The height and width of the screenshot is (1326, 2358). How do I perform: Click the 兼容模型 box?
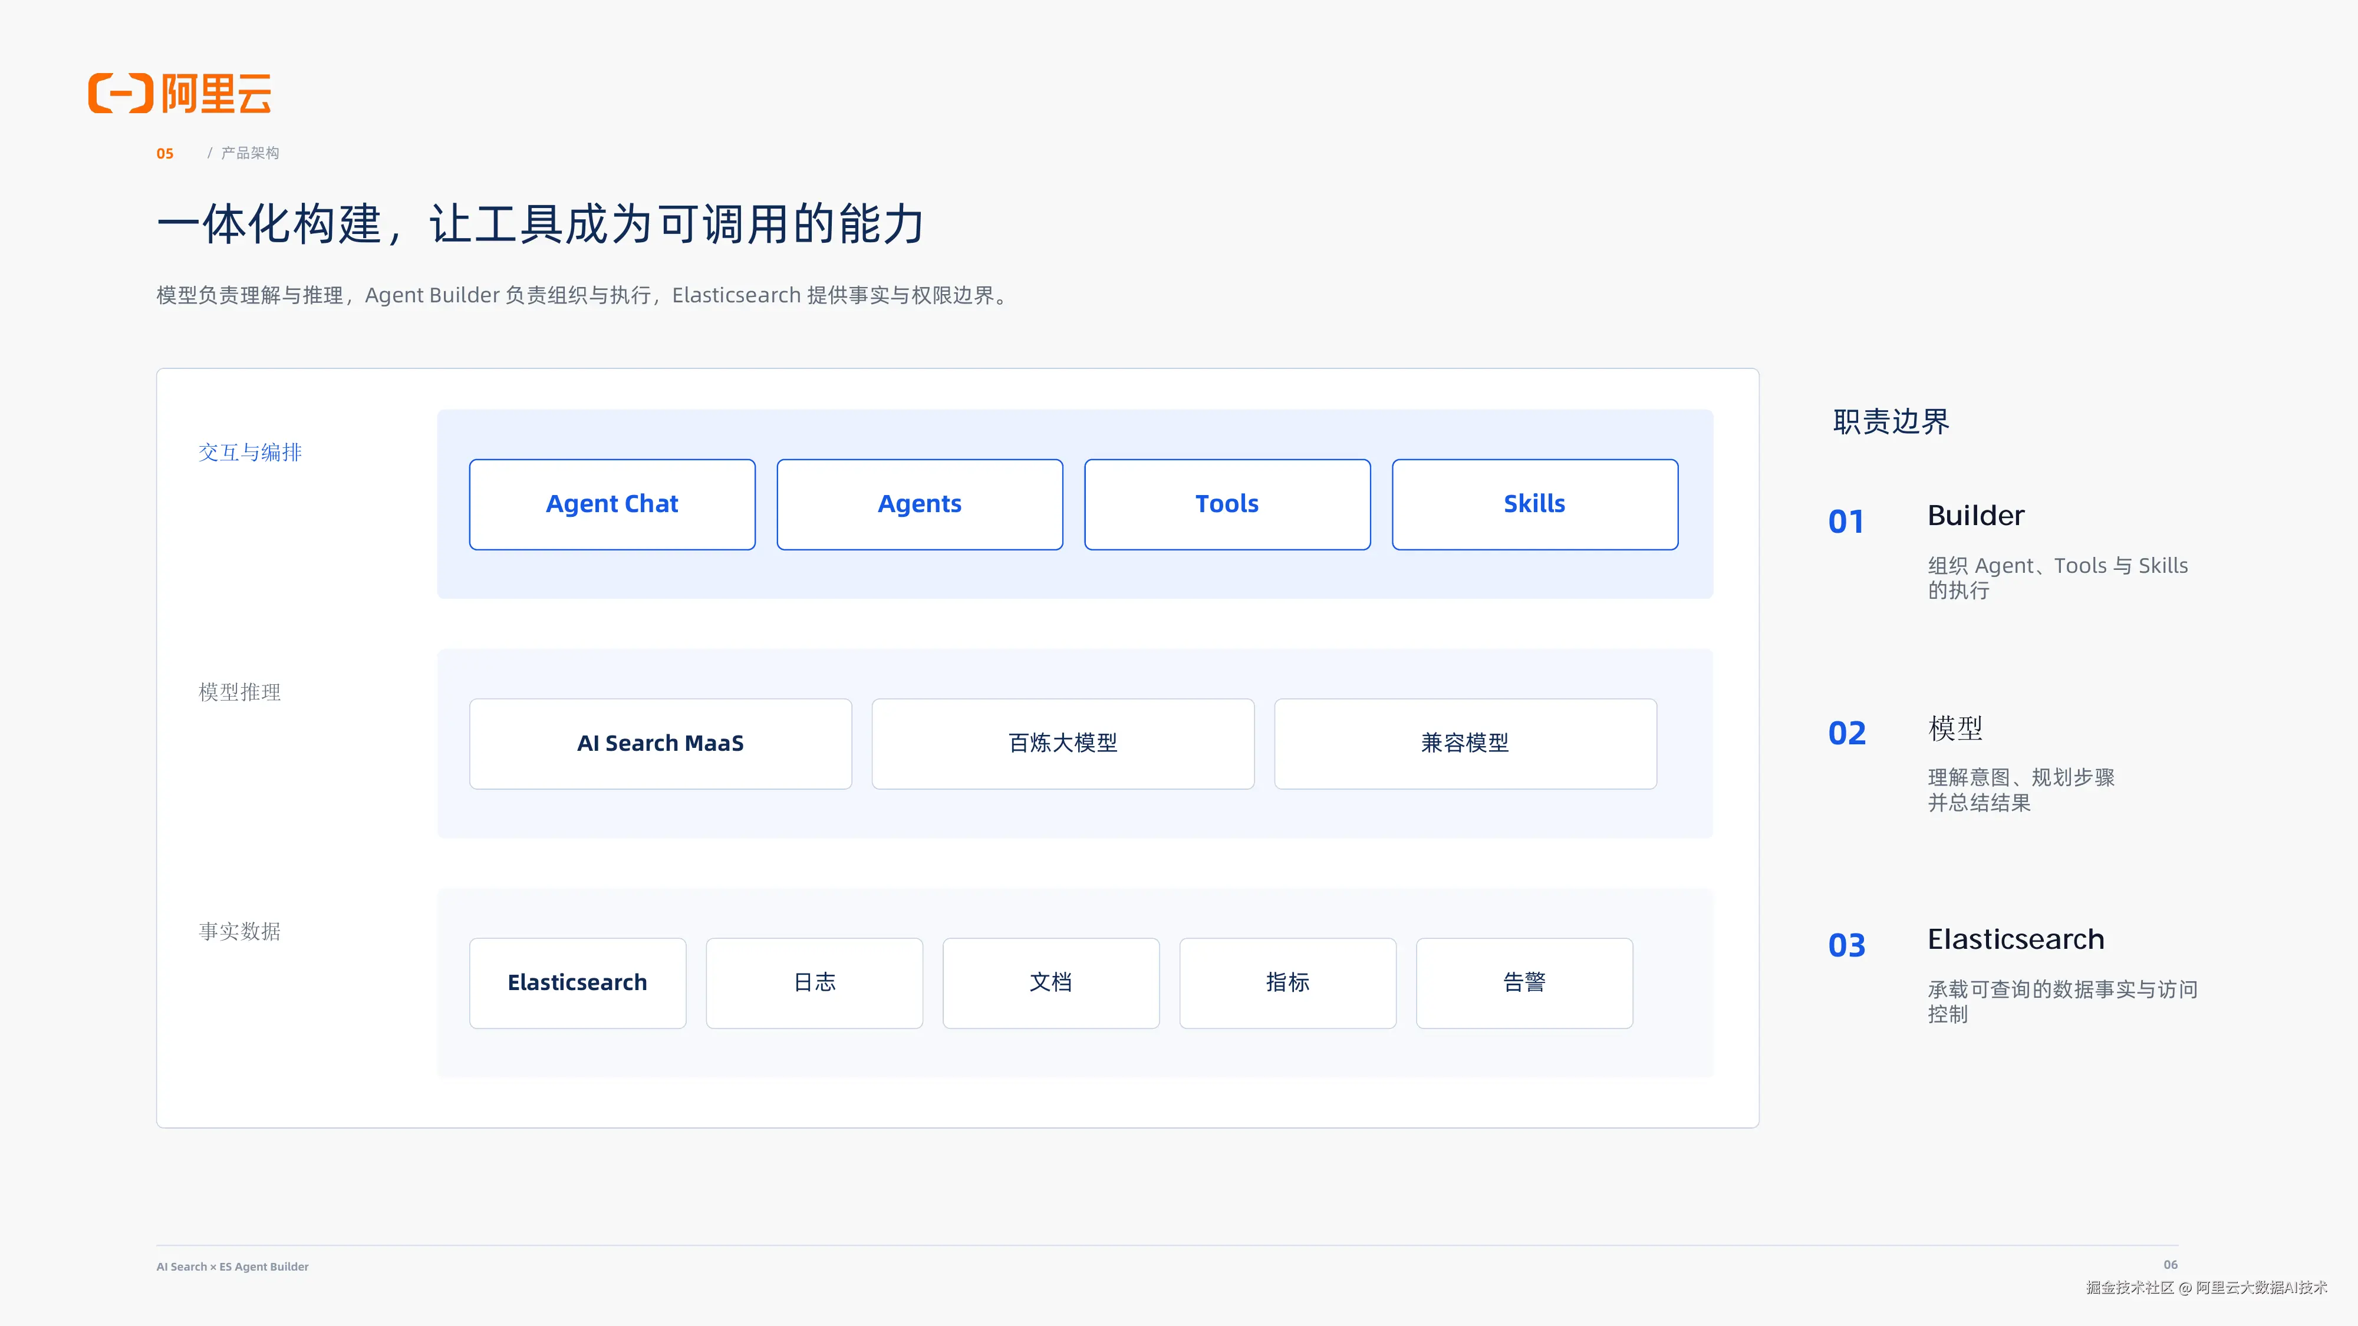click(1465, 744)
